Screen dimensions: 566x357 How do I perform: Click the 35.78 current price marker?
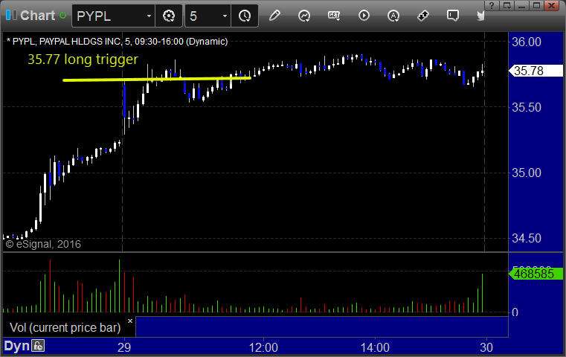click(x=536, y=71)
